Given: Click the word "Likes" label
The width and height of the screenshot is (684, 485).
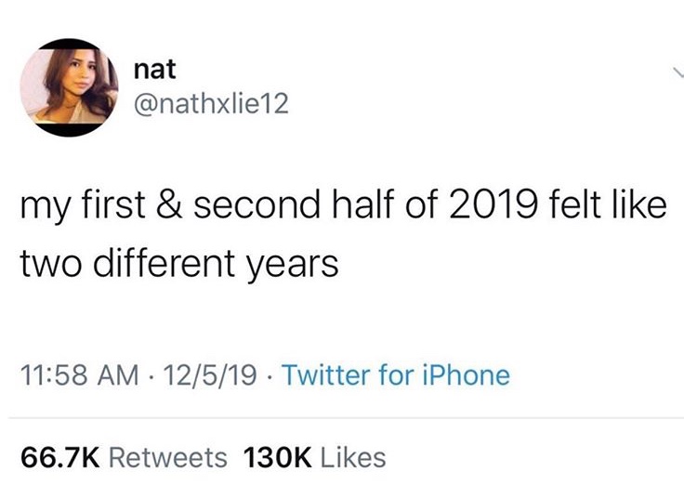Looking at the screenshot, I should pos(352,456).
